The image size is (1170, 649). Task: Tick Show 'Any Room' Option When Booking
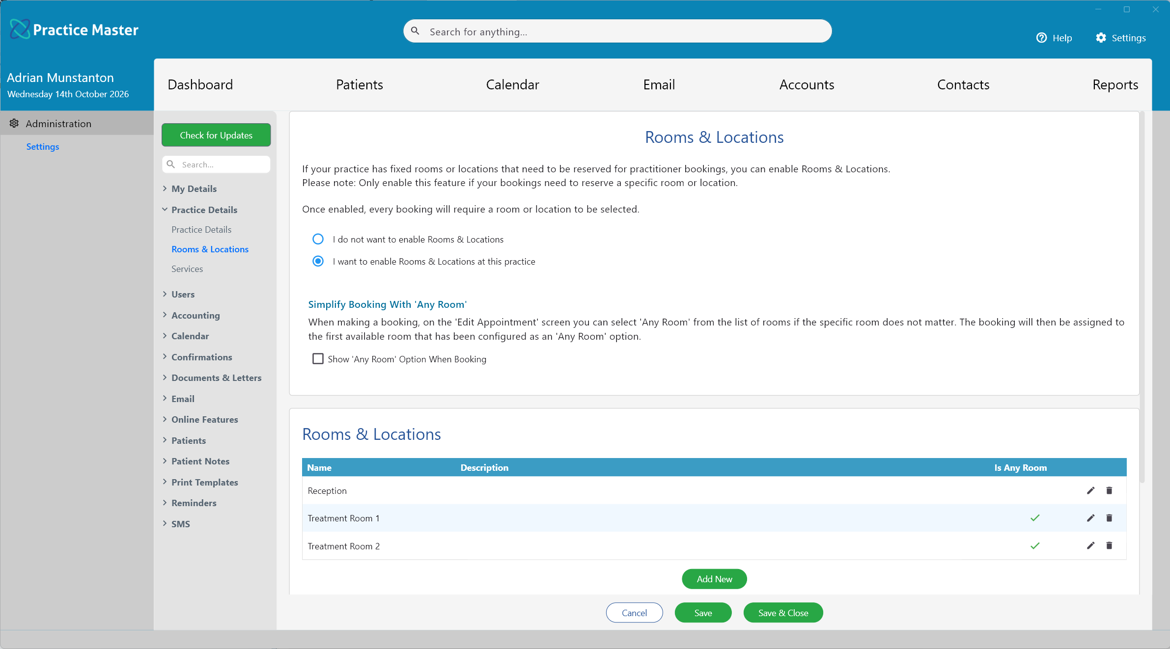click(x=318, y=359)
